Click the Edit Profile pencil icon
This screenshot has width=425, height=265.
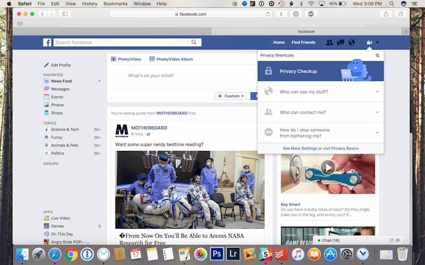point(46,65)
